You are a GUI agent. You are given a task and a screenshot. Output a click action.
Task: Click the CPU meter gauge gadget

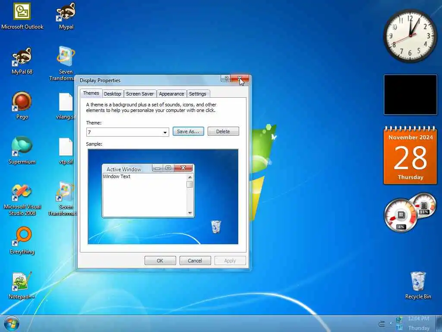click(x=401, y=216)
